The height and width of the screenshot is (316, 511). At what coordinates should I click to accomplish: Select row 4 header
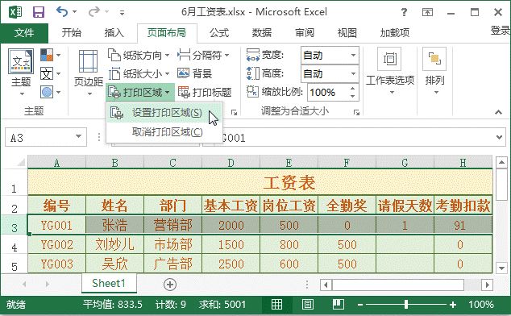14,244
